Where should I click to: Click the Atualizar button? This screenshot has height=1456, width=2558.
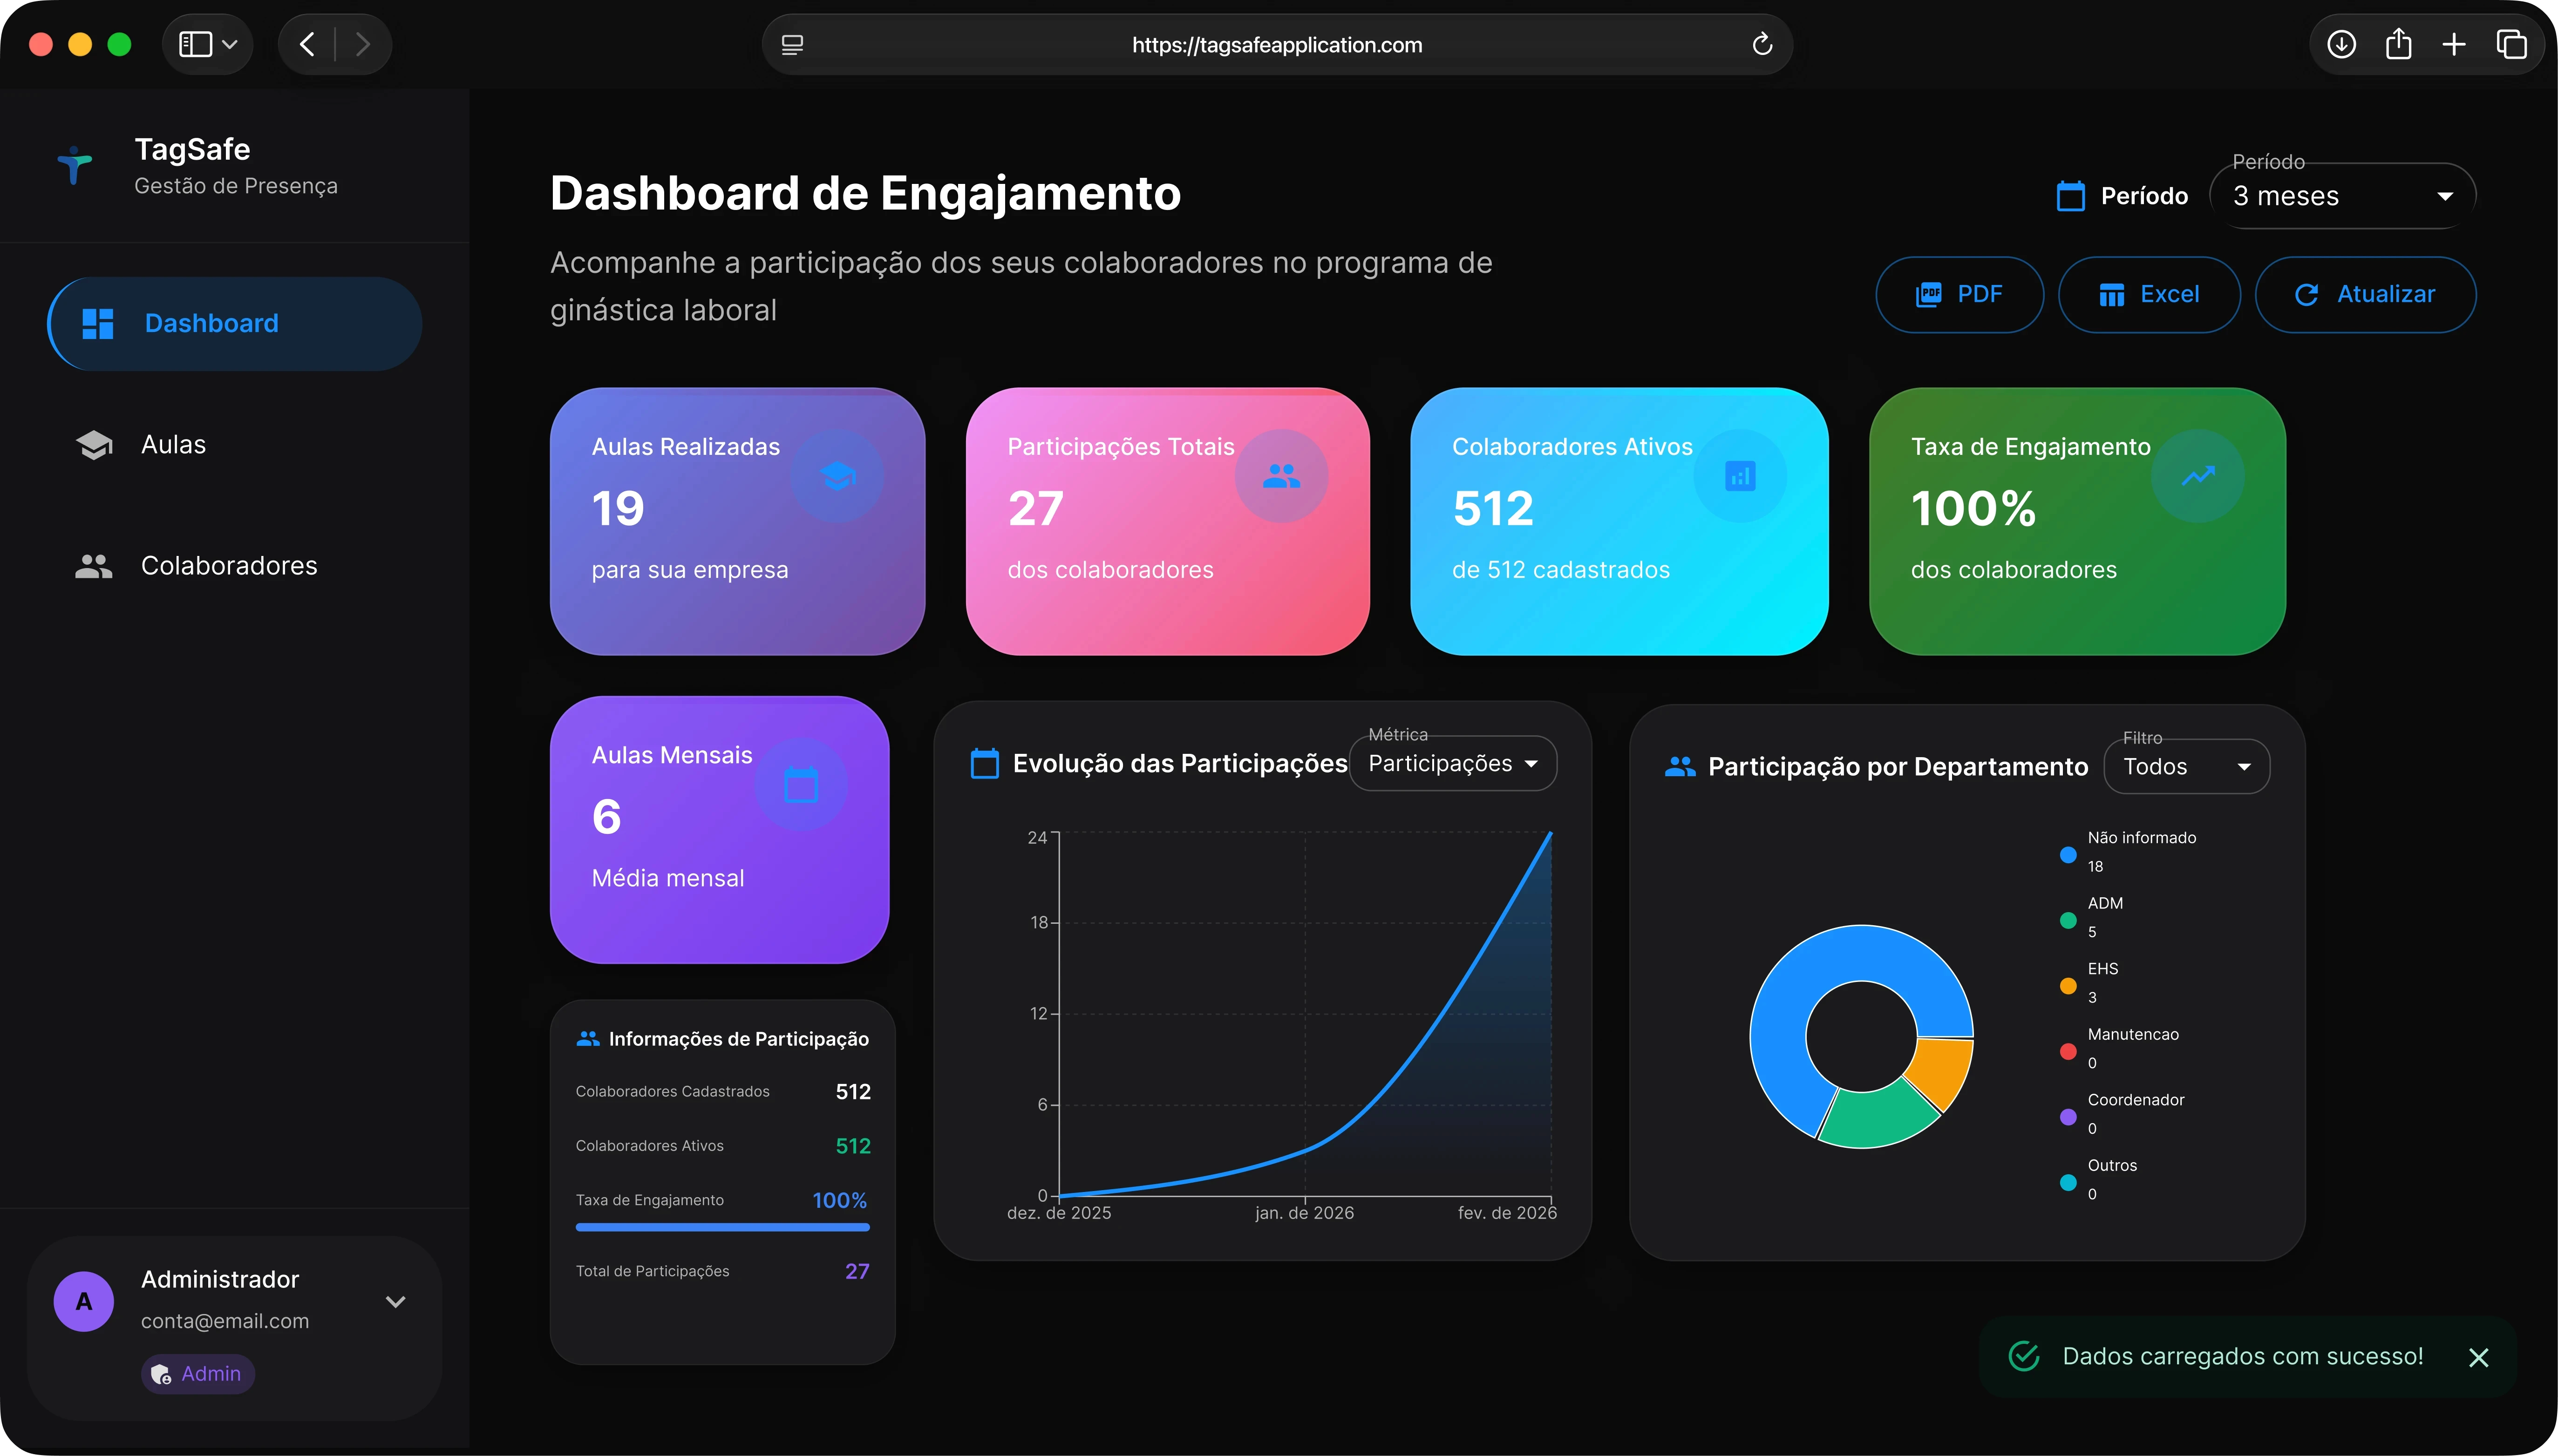2365,294
